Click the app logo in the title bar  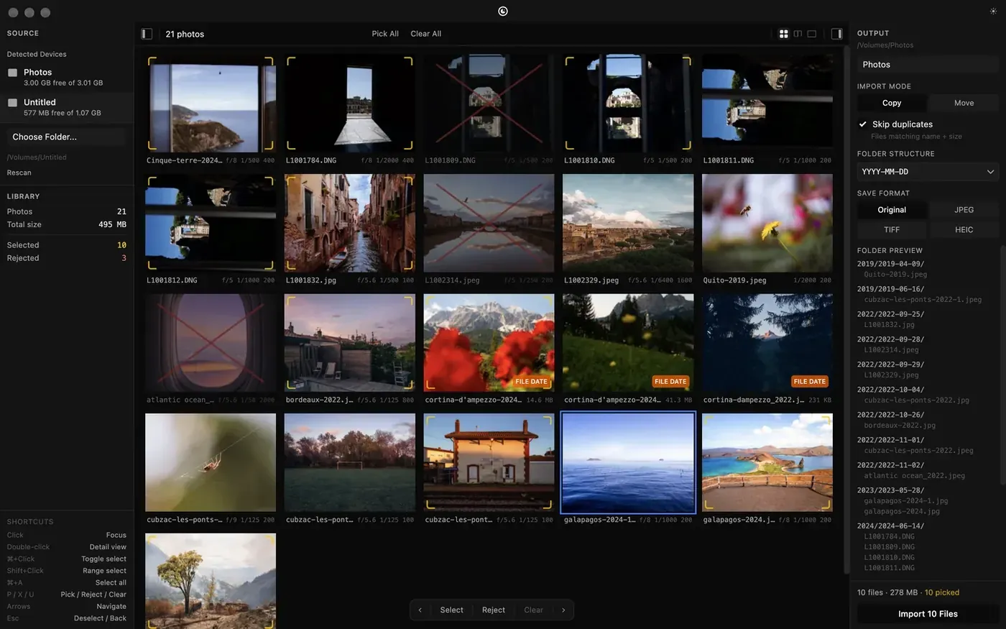(503, 11)
